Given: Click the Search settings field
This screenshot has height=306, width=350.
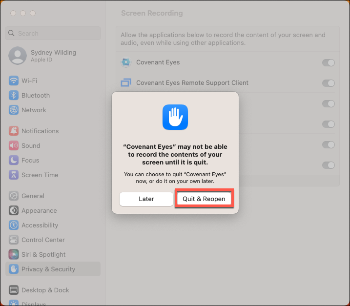Looking at the screenshot, I should click(x=53, y=33).
